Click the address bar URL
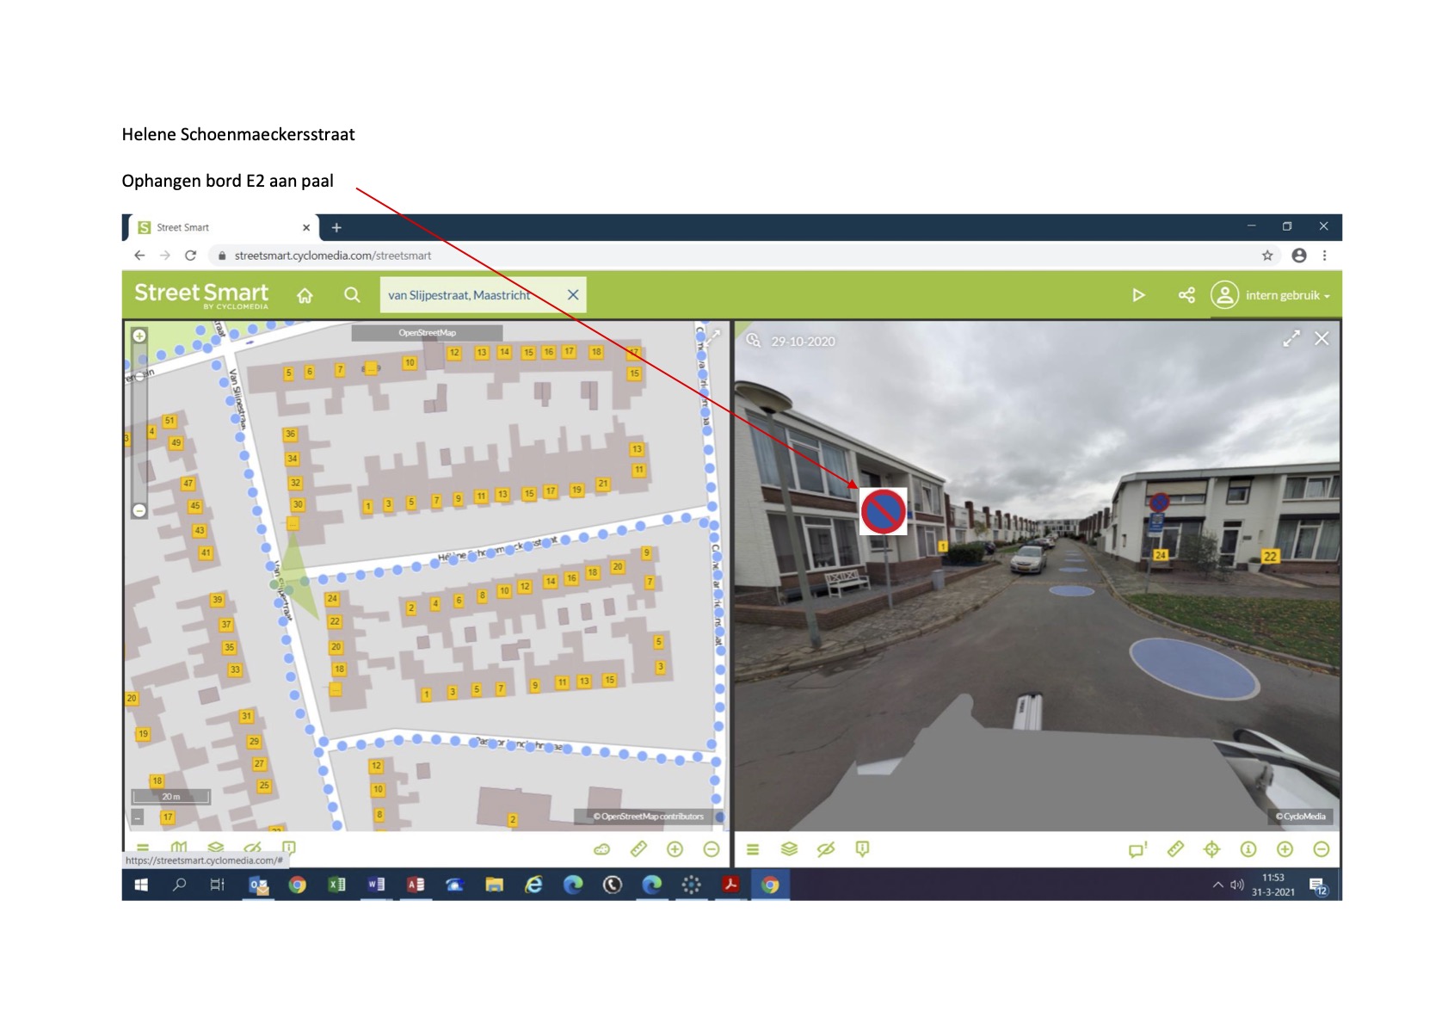This screenshot has width=1448, height=1024. [333, 256]
